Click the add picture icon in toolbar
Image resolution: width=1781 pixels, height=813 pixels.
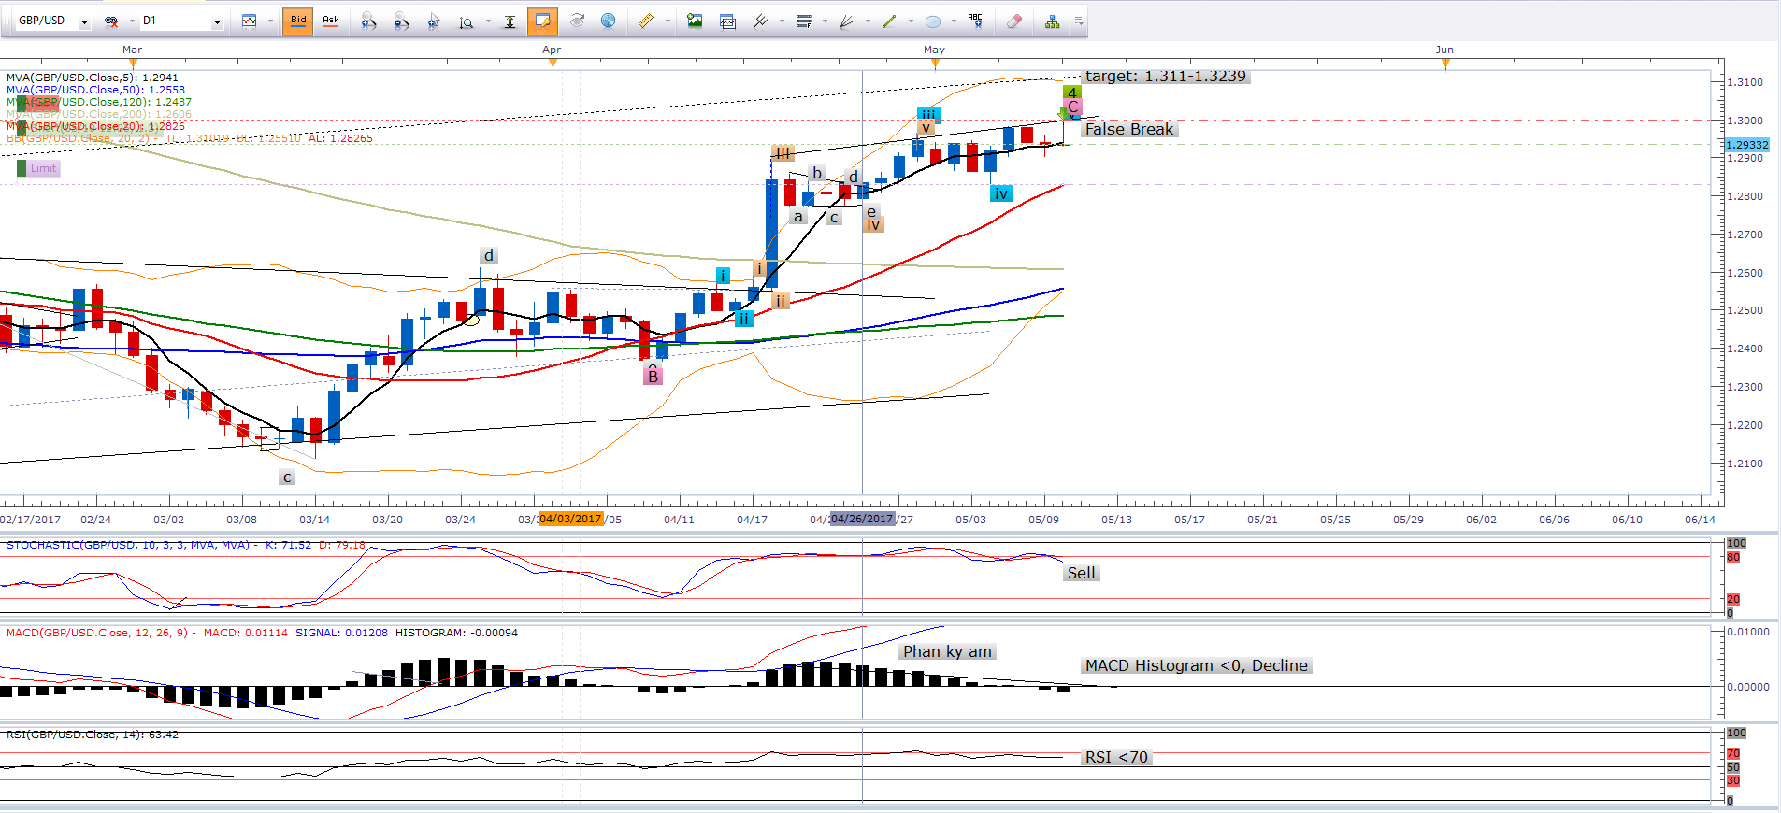tap(695, 21)
